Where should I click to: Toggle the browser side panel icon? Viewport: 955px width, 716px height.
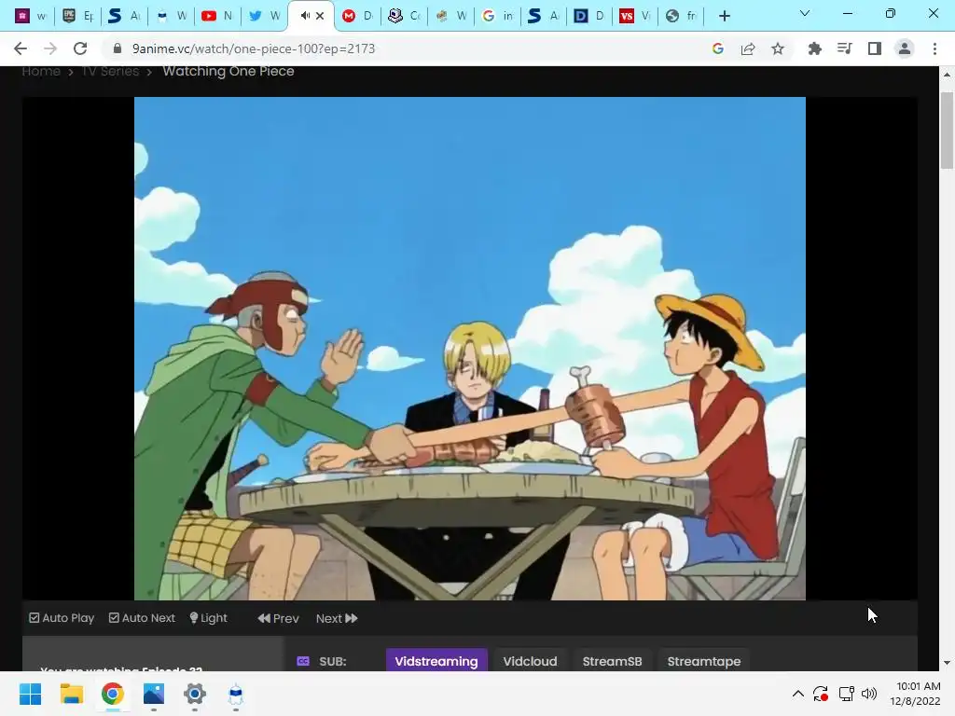(x=875, y=48)
